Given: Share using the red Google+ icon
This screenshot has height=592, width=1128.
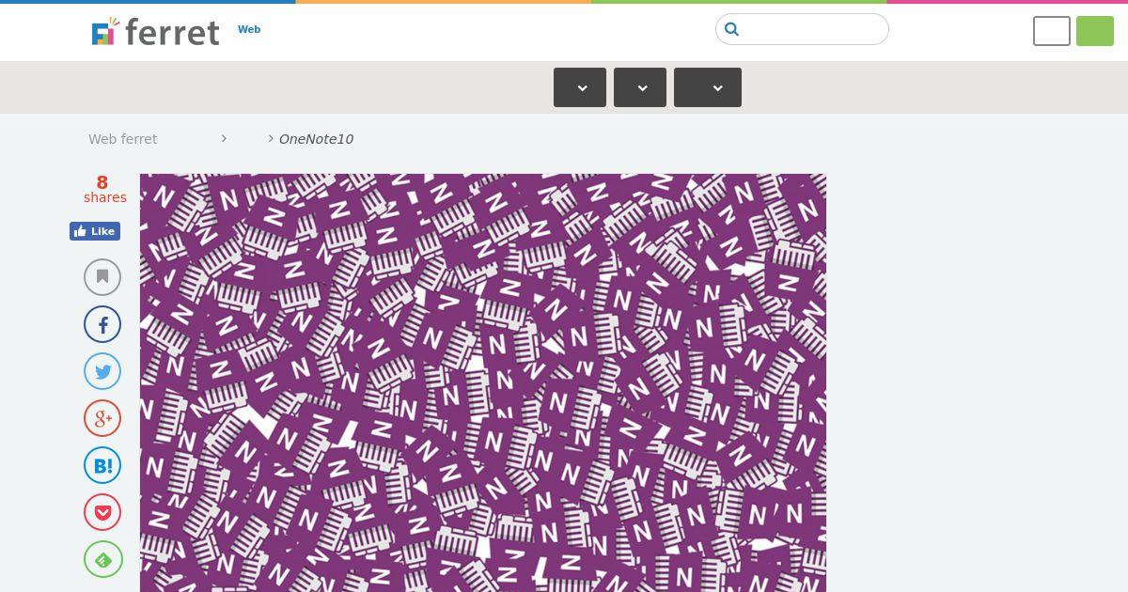Looking at the screenshot, I should (102, 418).
